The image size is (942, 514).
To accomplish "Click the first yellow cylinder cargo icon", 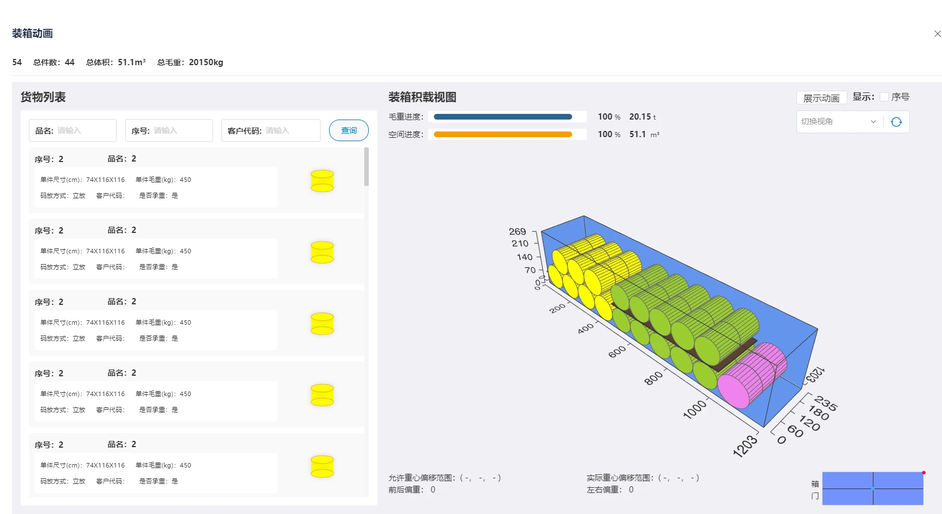I will pos(322,181).
